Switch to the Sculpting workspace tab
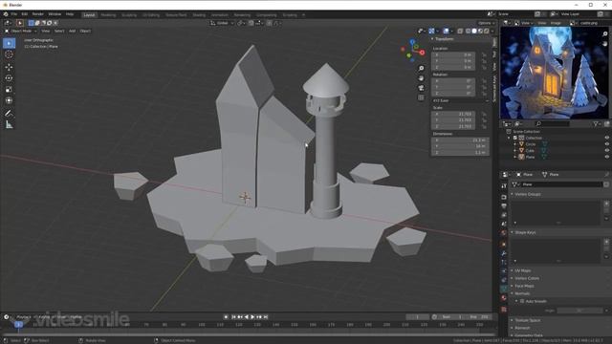Screen dimensions: 612x344 (129, 15)
